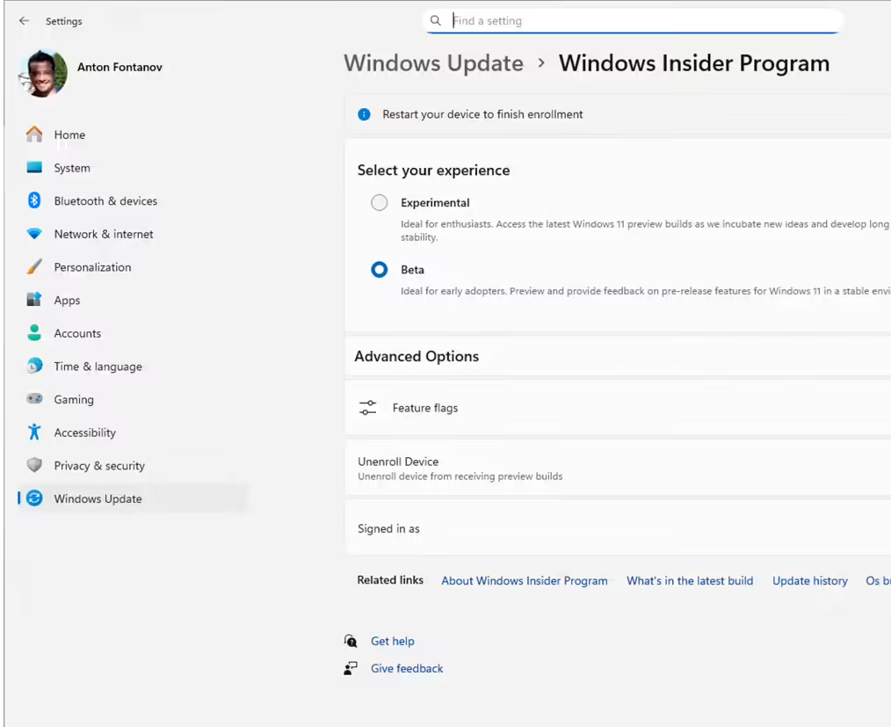This screenshot has height=727, width=891.
Task: Open Home via its house icon
Action: 34,134
